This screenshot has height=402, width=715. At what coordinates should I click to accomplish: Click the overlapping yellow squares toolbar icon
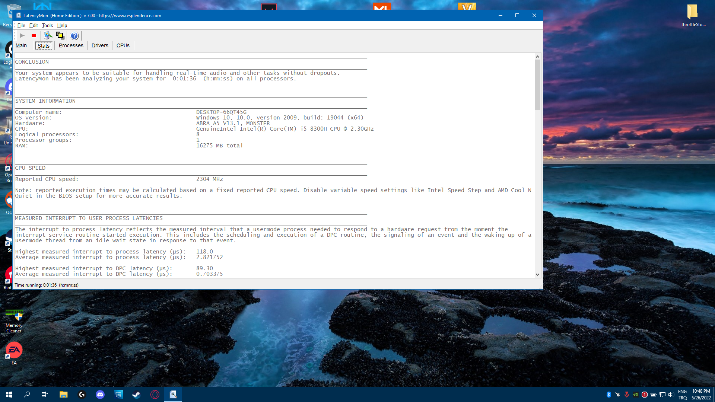point(60,36)
